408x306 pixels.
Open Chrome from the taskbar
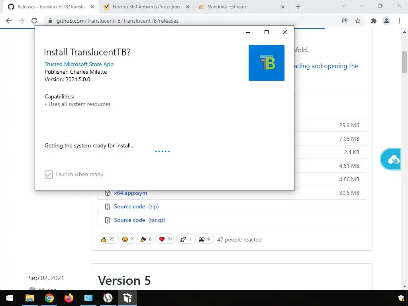[49, 298]
